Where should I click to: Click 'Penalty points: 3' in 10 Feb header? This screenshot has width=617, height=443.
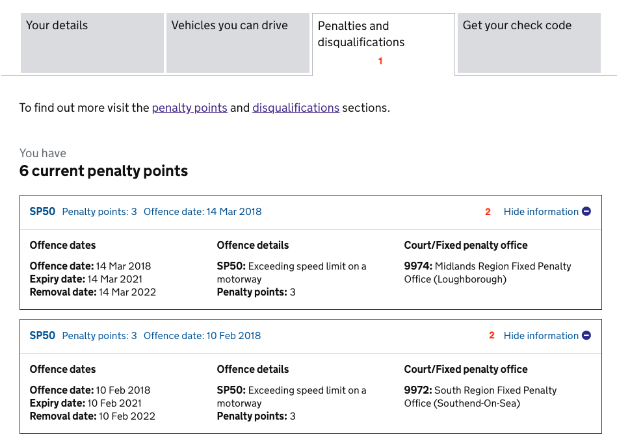point(99,336)
